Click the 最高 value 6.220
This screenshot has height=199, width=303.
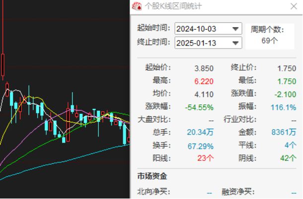coord(204,82)
